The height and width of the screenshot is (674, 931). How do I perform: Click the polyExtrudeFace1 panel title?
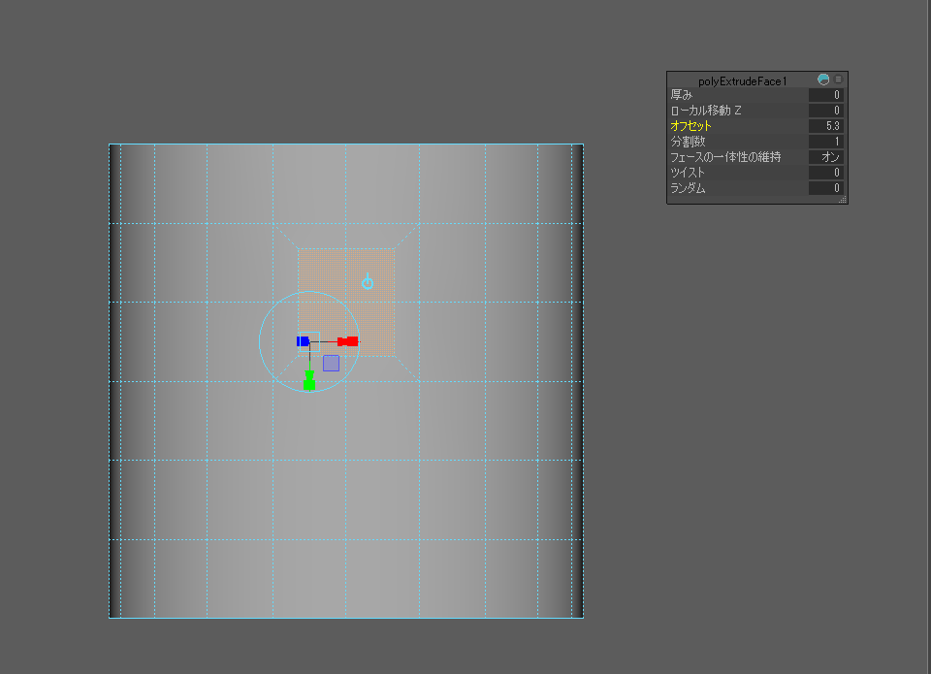[x=743, y=80]
